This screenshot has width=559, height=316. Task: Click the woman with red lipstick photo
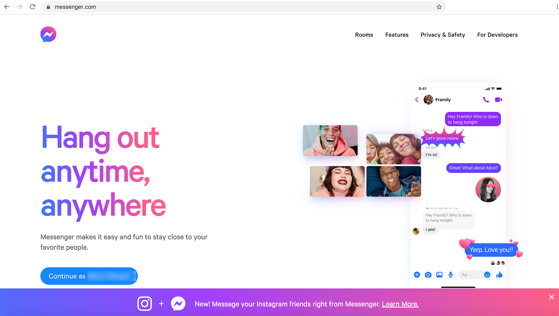click(x=337, y=181)
